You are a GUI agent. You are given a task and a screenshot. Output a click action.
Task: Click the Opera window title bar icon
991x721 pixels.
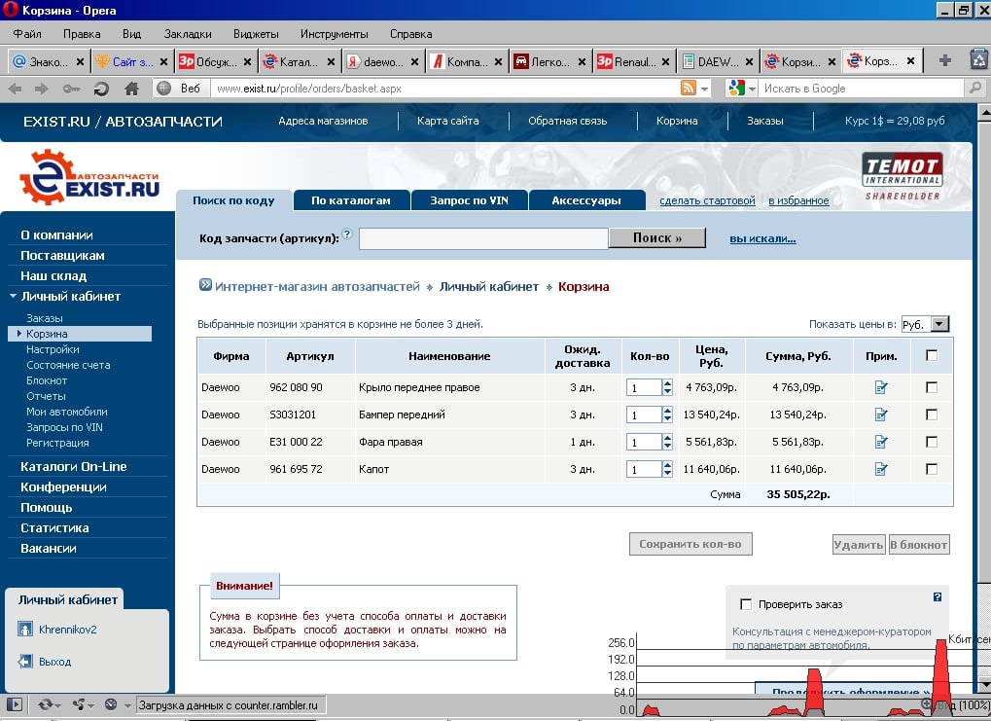coord(11,10)
